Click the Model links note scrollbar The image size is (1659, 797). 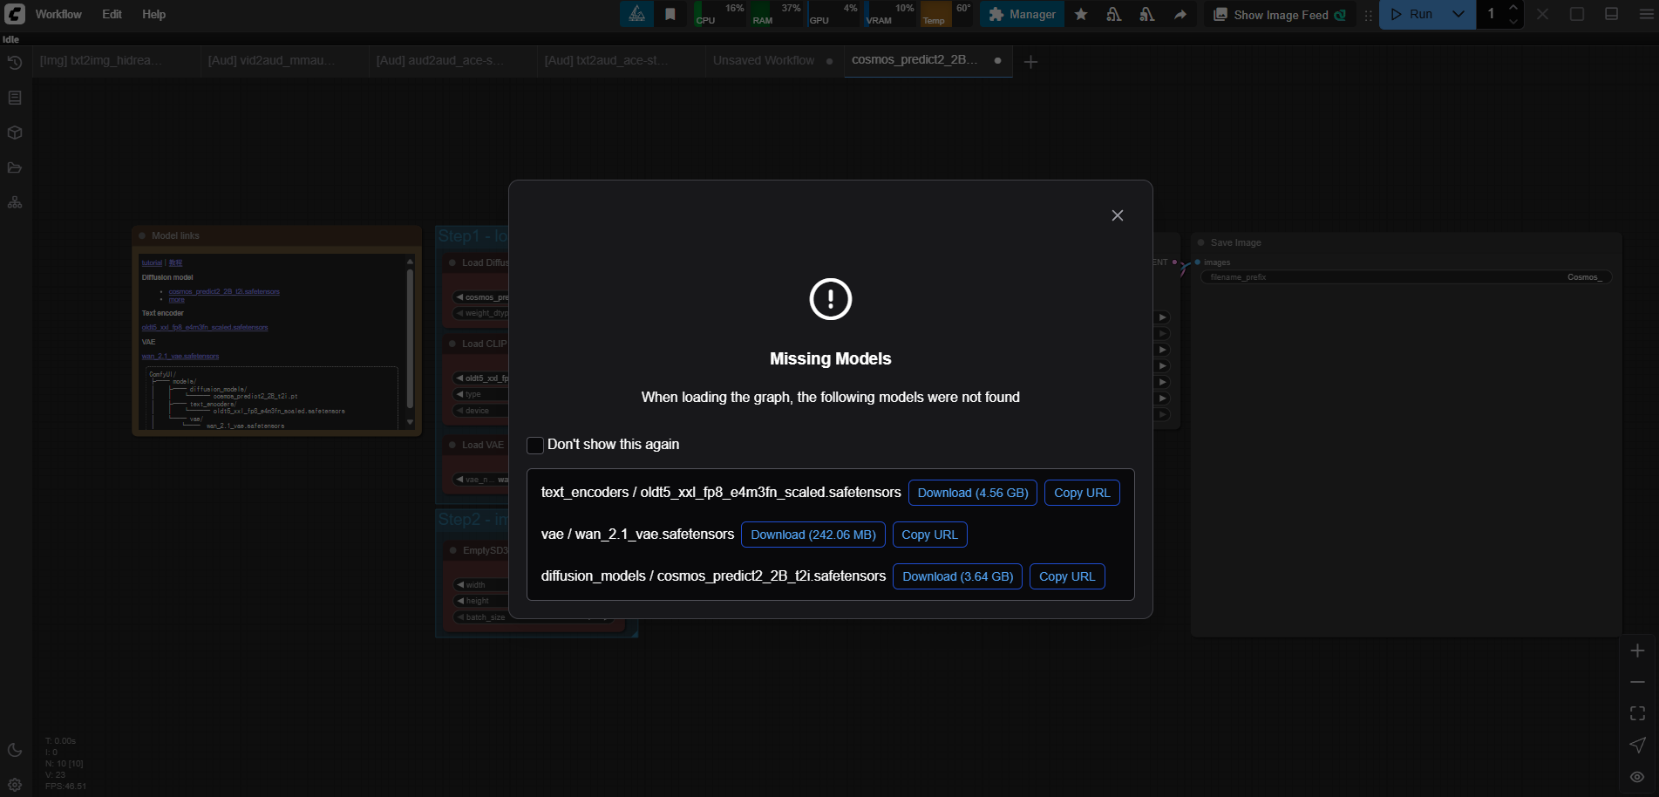(x=410, y=337)
